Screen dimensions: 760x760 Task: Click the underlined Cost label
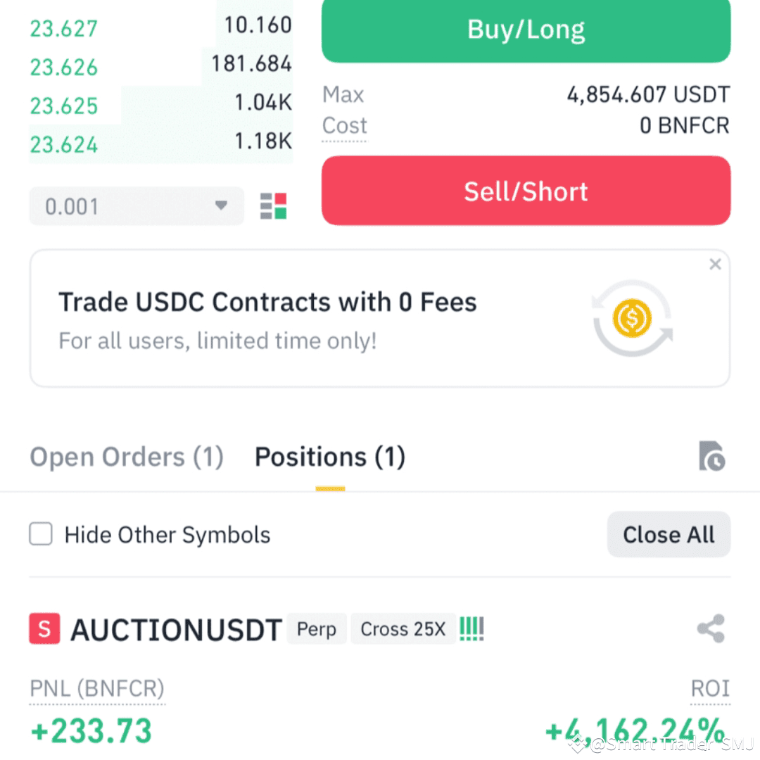(x=345, y=126)
